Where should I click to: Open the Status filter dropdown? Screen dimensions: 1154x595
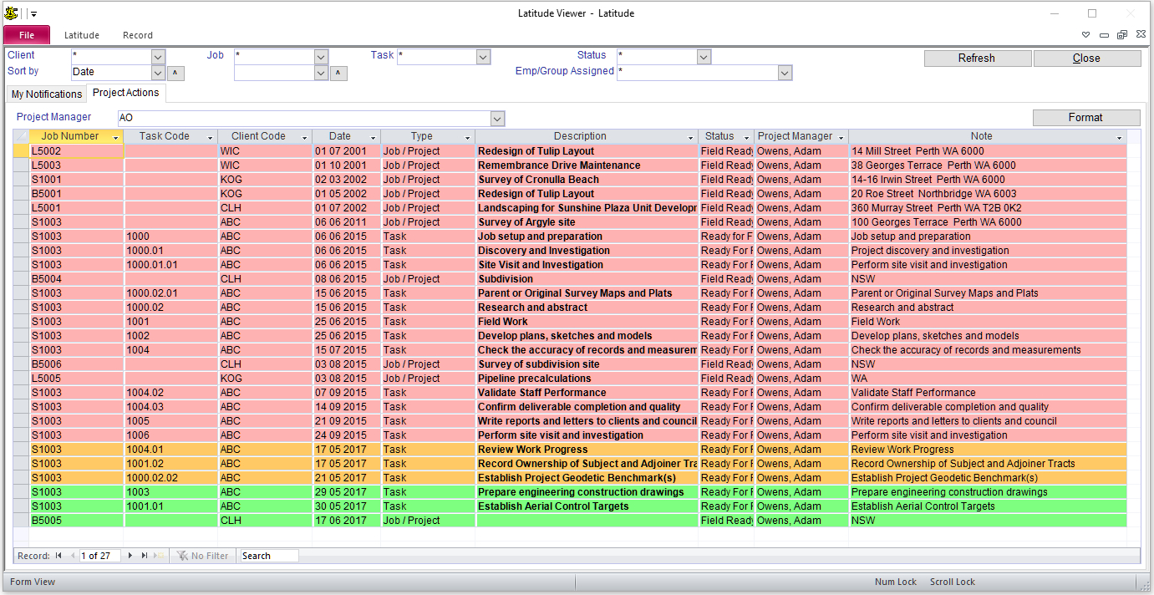click(x=704, y=57)
